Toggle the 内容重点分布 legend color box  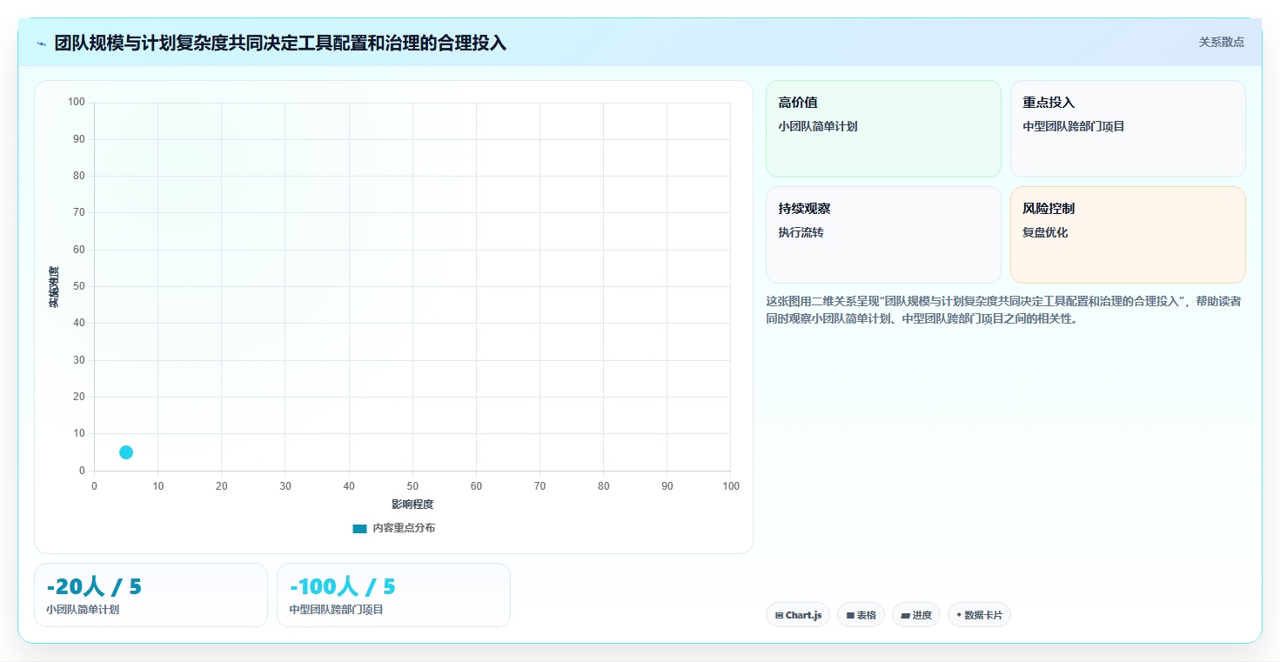click(359, 528)
